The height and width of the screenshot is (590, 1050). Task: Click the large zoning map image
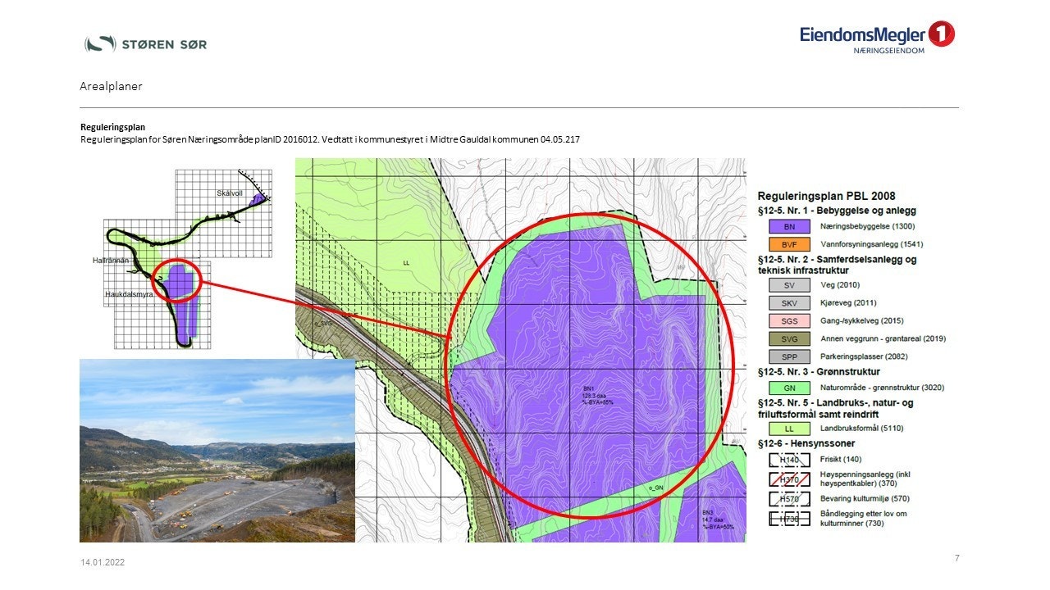pos(521,350)
